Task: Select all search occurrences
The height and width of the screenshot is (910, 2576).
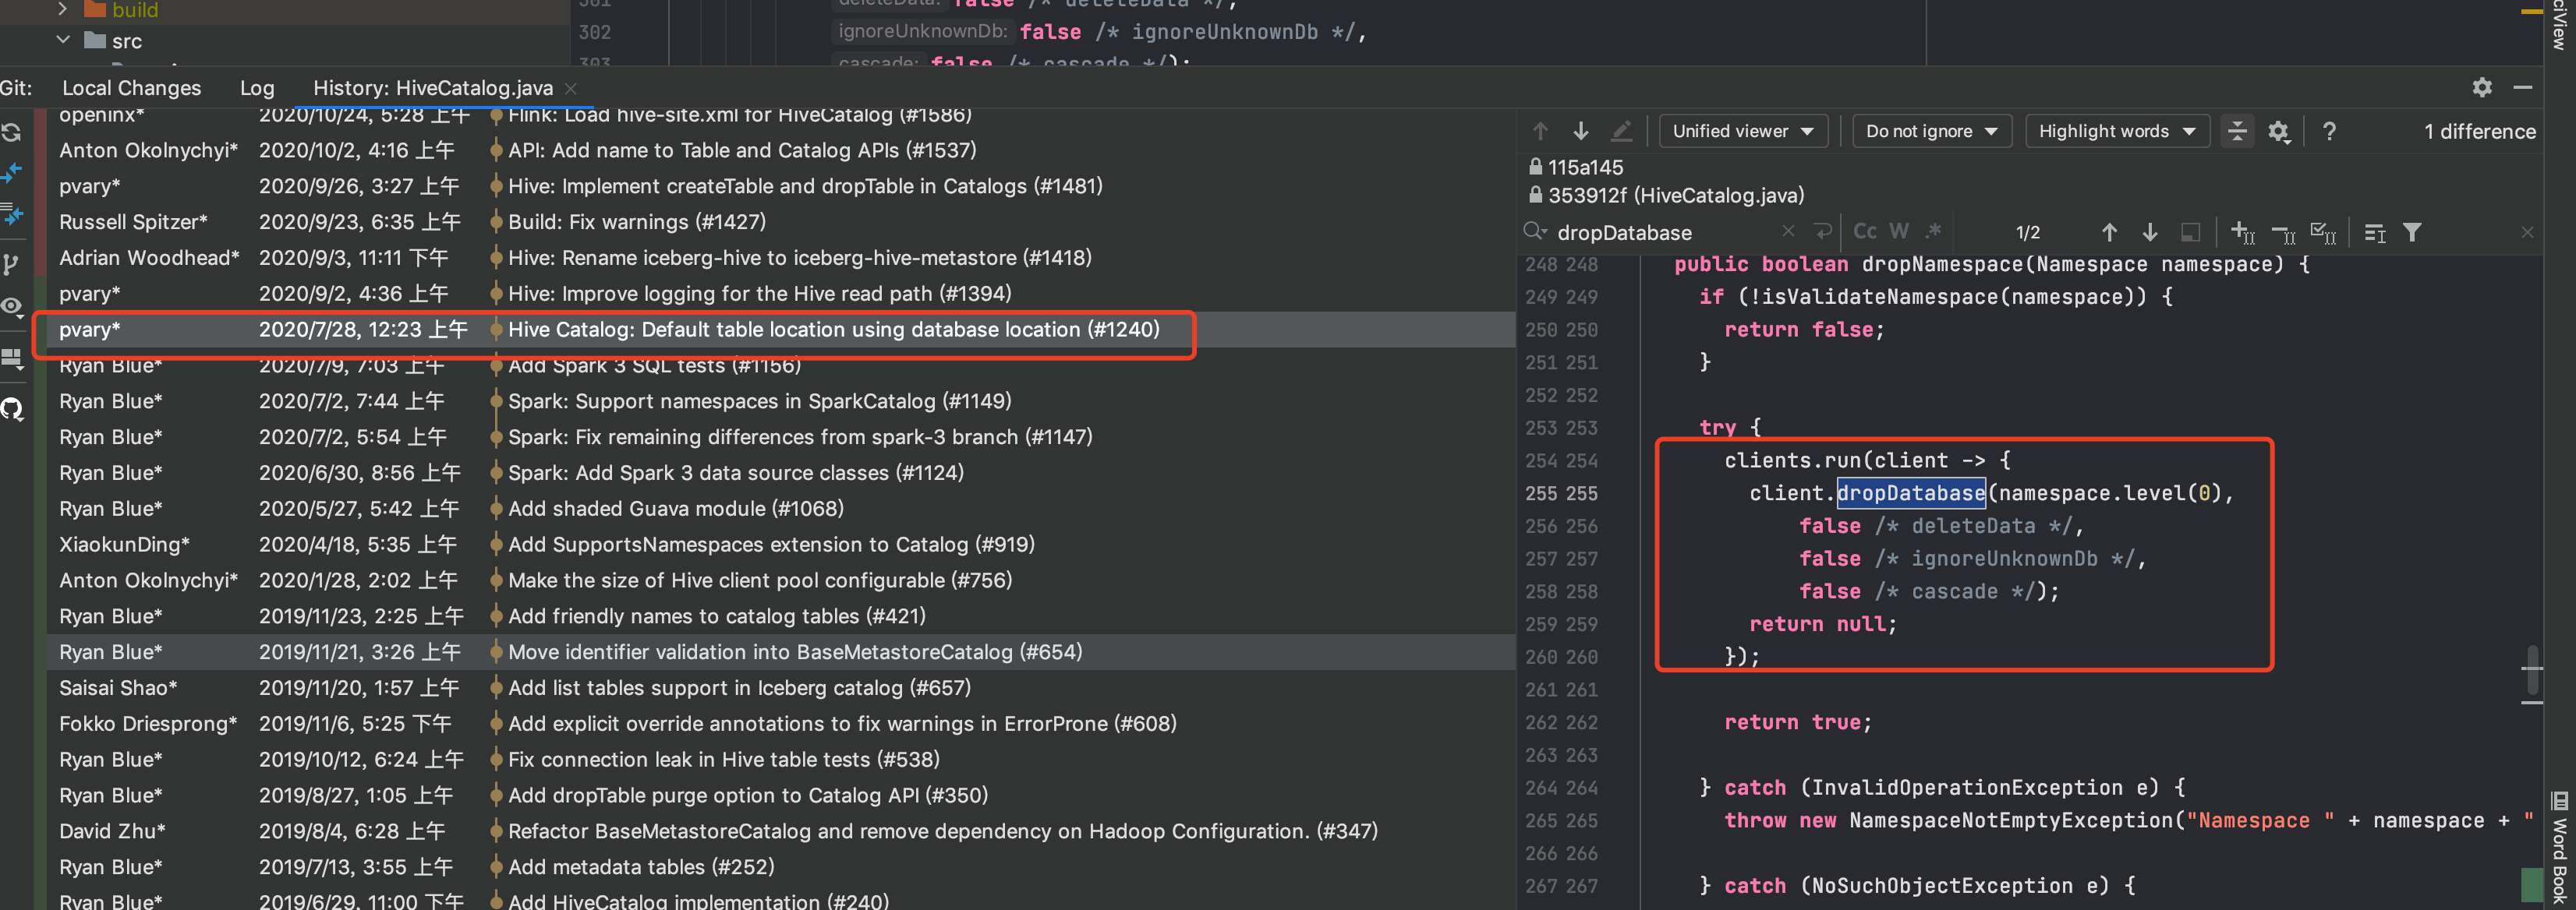Action: click(2322, 233)
